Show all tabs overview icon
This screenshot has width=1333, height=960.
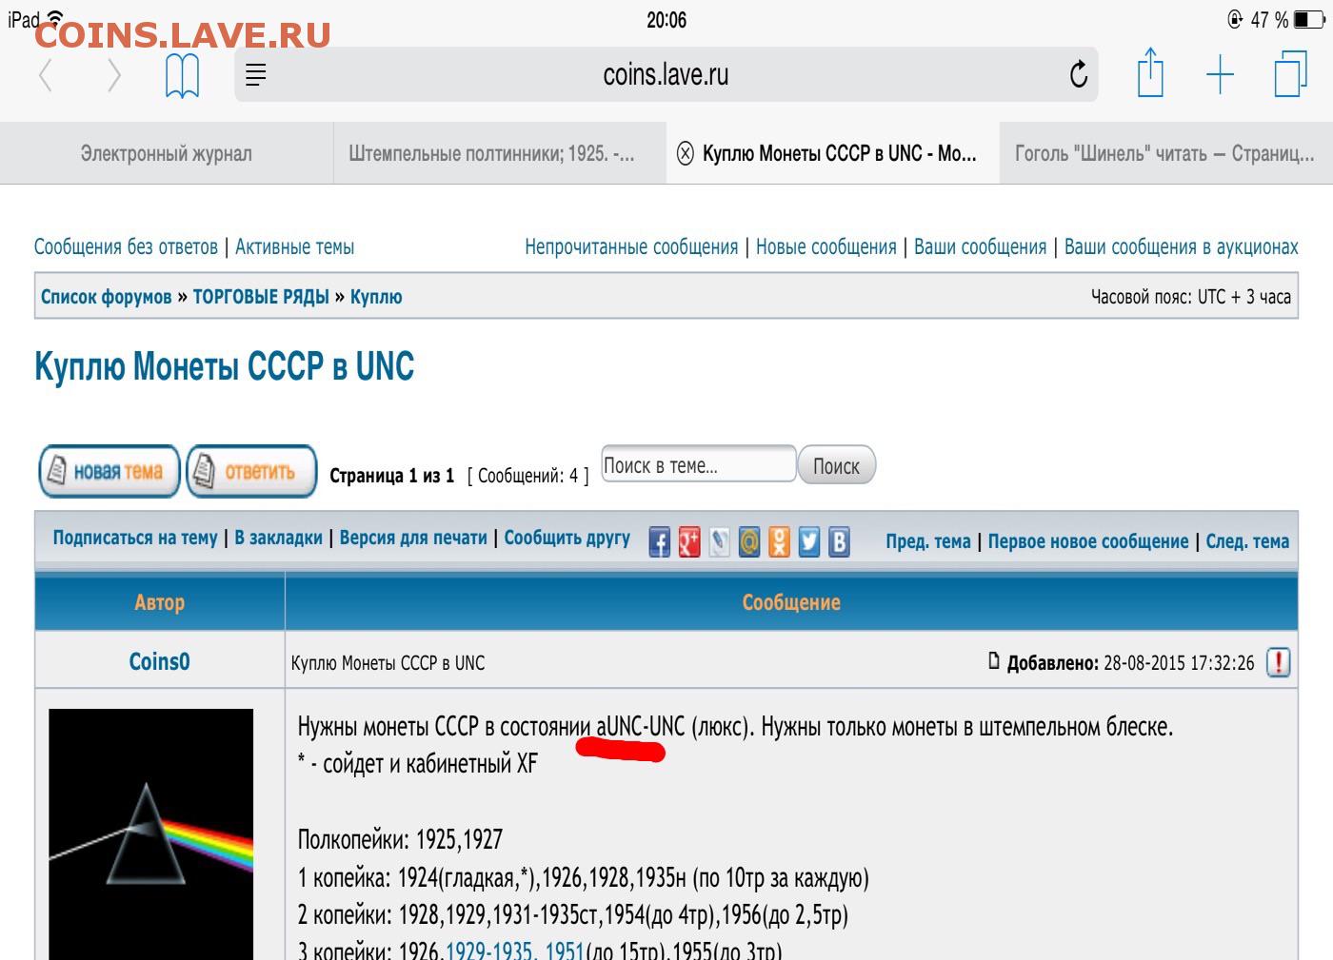pyautogui.click(x=1290, y=72)
